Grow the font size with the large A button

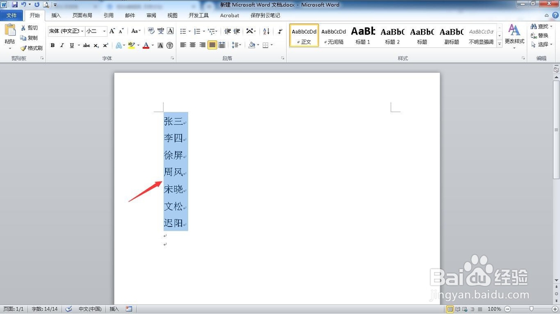[x=112, y=31]
